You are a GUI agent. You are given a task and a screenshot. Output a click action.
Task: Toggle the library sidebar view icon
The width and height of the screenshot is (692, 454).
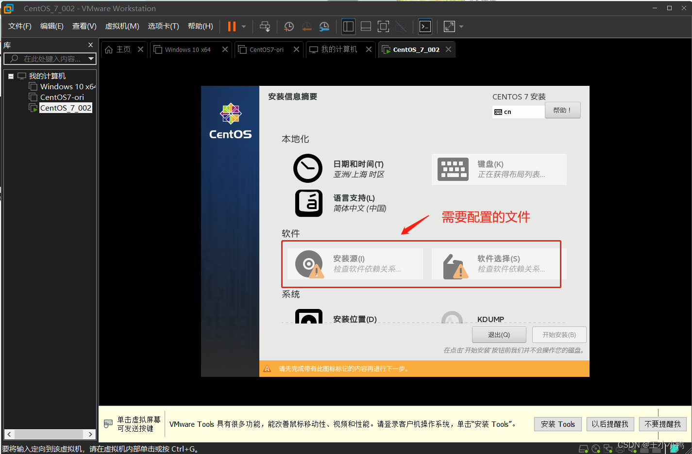click(x=348, y=27)
